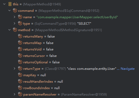Select the false value of returnsMany
The height and width of the screenshot is (98, 139).
tap(51, 37)
